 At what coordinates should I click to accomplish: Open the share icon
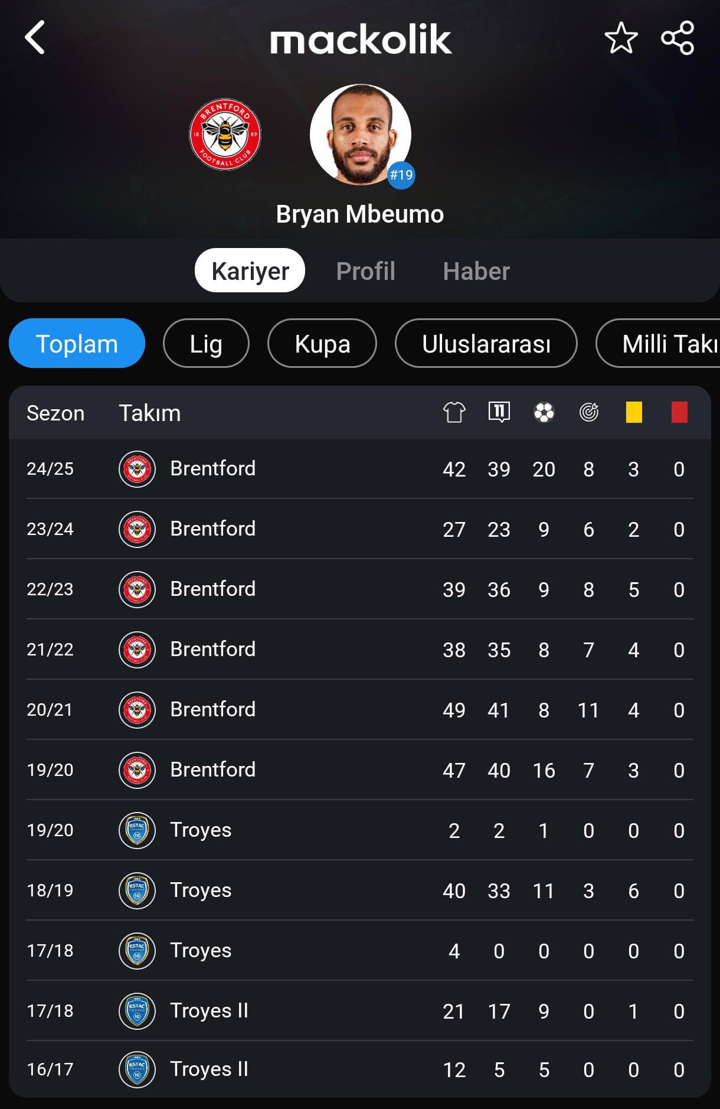click(678, 38)
